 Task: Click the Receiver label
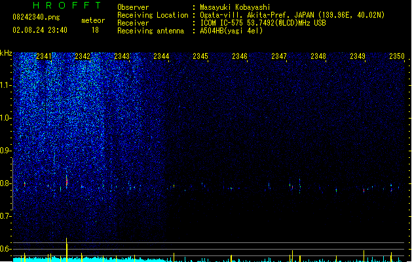coord(133,23)
